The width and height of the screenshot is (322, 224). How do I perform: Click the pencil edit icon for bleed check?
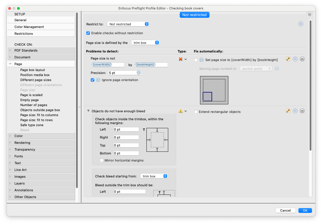tap(288, 111)
